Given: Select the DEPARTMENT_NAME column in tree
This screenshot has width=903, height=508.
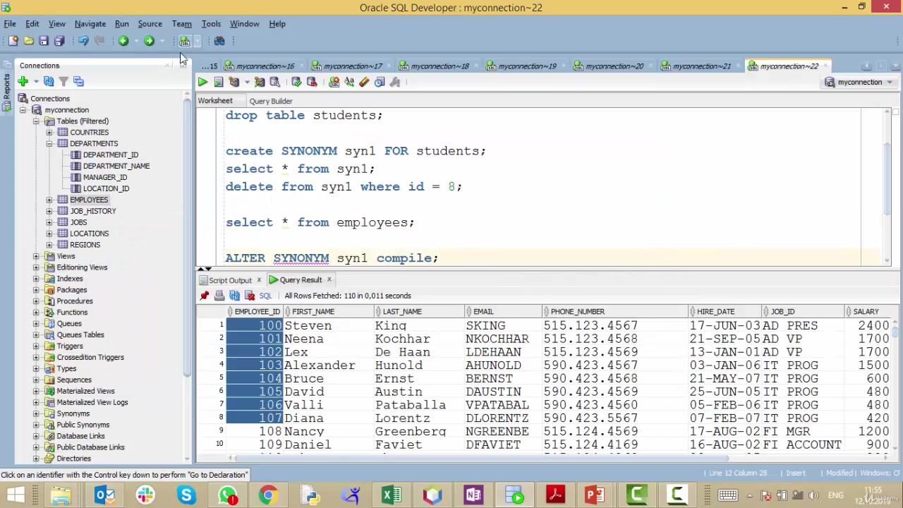Looking at the screenshot, I should [116, 167].
